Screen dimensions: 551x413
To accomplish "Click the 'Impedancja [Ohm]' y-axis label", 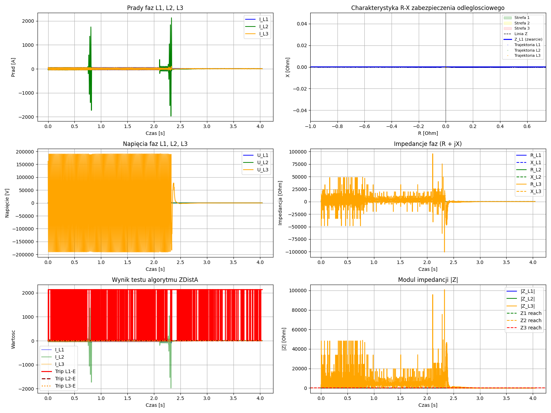I will tap(280, 203).
